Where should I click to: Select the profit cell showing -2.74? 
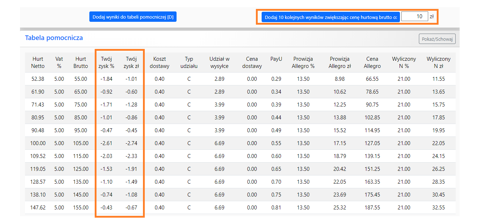point(132,143)
